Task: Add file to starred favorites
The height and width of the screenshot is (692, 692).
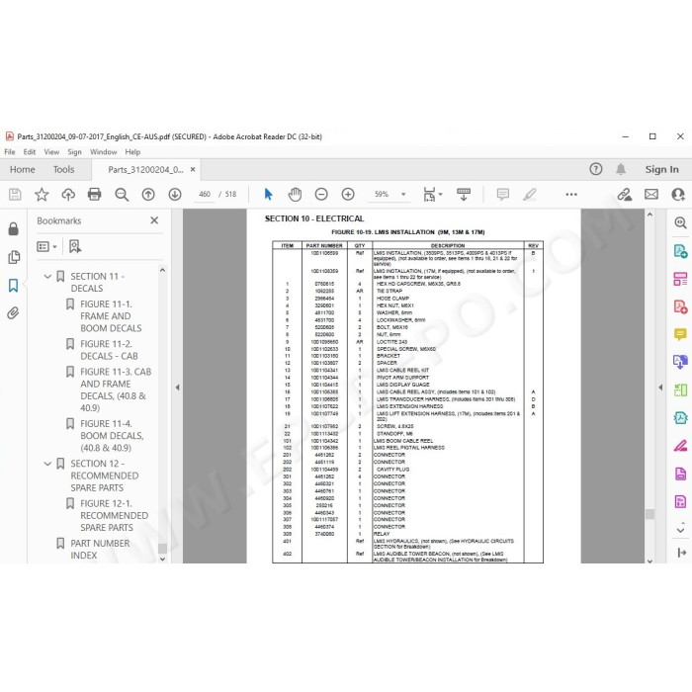Action: pyautogui.click(x=42, y=194)
